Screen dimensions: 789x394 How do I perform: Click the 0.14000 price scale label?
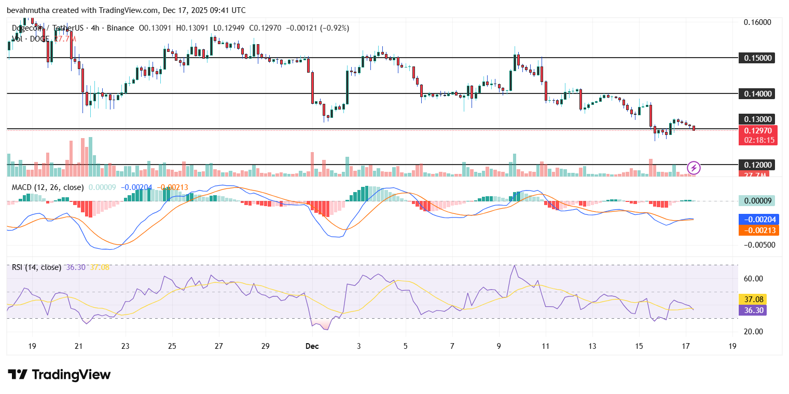click(x=757, y=93)
